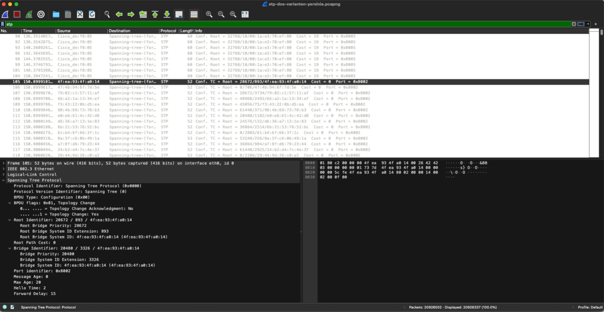Toggle packet list colorization icon
Viewport: 604px width, 312px height.
click(193, 14)
